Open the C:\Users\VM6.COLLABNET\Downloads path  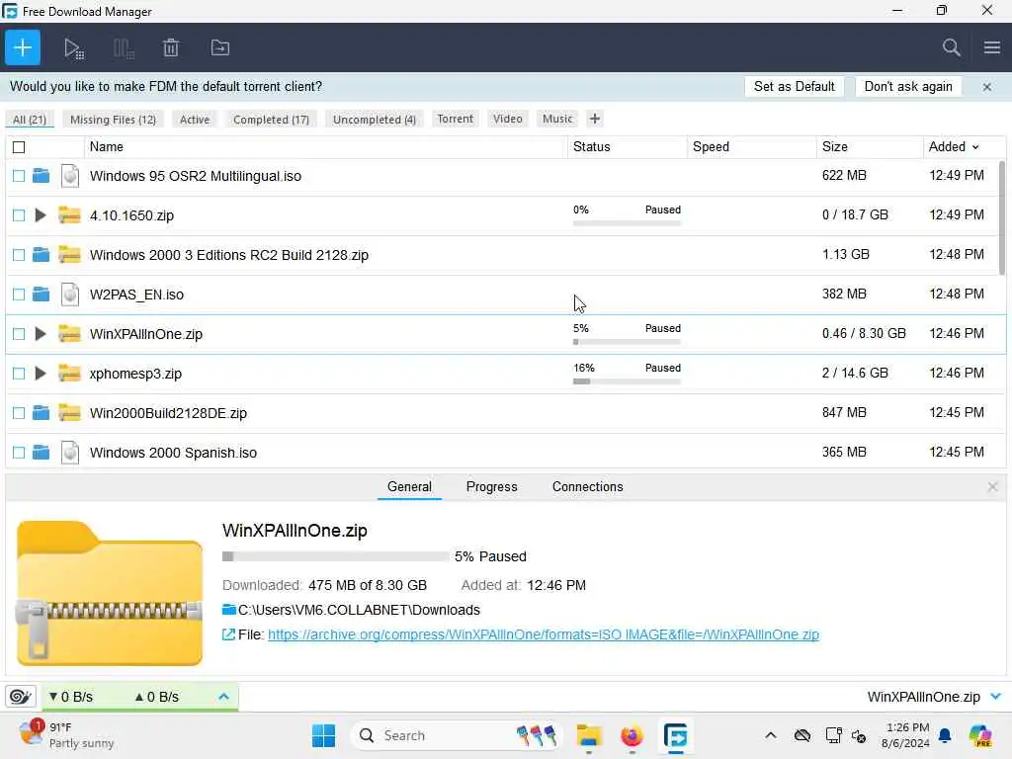click(x=359, y=610)
